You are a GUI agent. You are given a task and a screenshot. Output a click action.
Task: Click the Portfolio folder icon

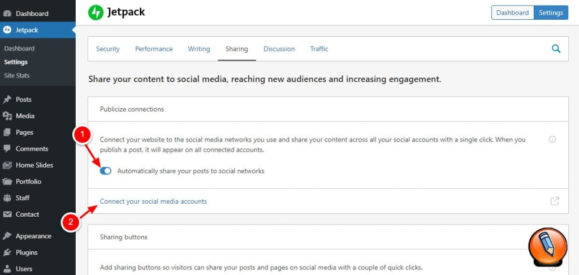point(7,182)
